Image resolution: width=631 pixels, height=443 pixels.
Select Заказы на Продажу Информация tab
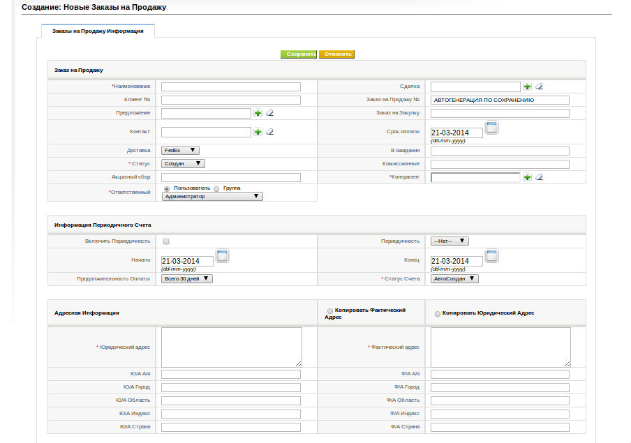[x=98, y=31]
